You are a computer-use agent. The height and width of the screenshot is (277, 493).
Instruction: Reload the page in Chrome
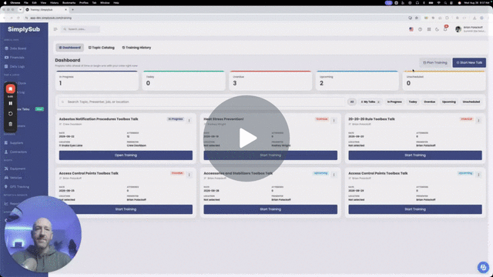(18, 18)
